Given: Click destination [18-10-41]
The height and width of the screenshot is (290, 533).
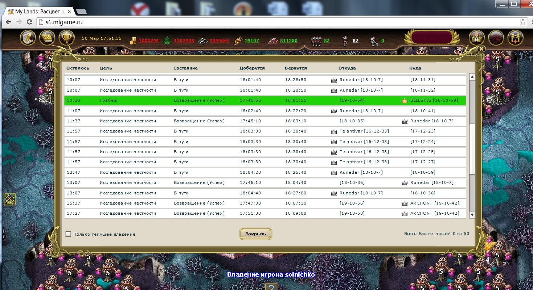Looking at the screenshot, I should (x=423, y=111).
